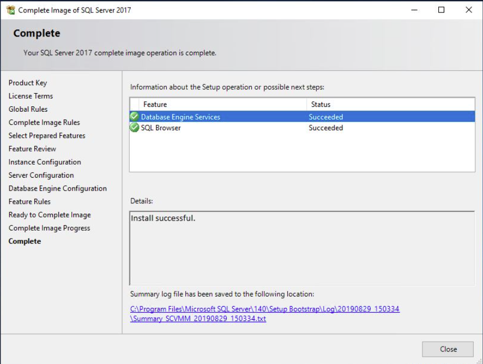Minimize the setup window
The height and width of the screenshot is (364, 483).
pyautogui.click(x=414, y=10)
